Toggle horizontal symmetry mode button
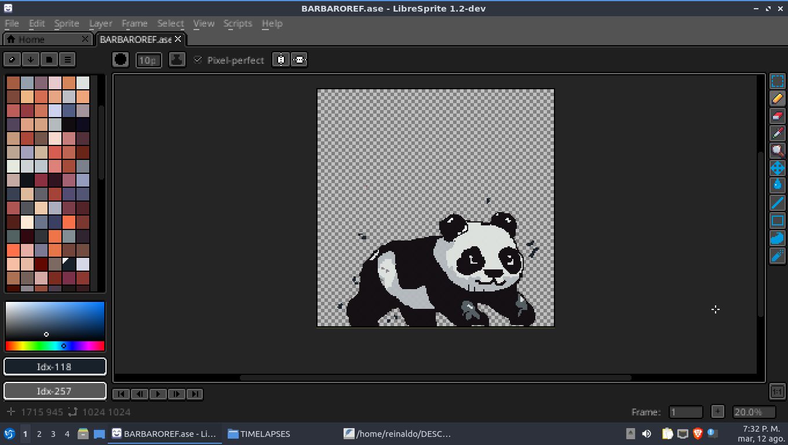Viewport: 788px width, 445px height. (x=281, y=60)
